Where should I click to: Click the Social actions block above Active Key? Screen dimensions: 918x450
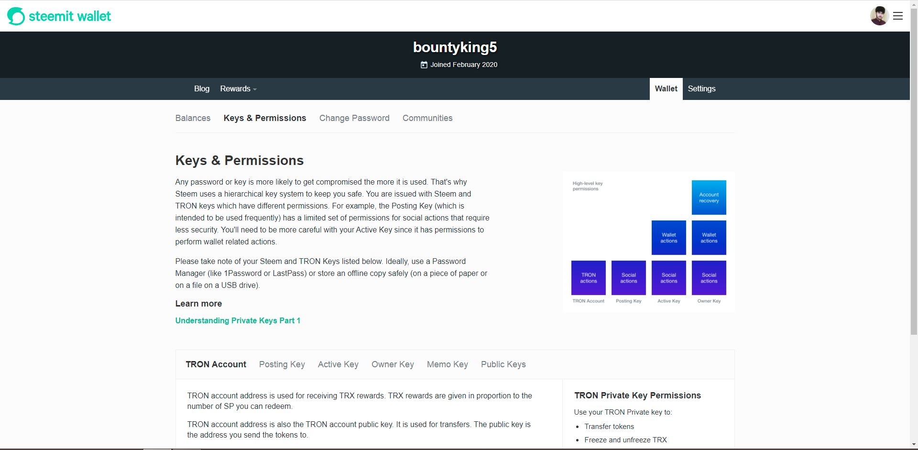point(669,278)
